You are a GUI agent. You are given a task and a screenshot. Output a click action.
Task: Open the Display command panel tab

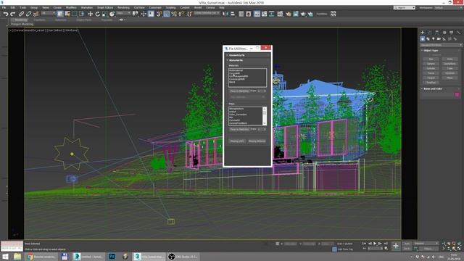point(451,32)
